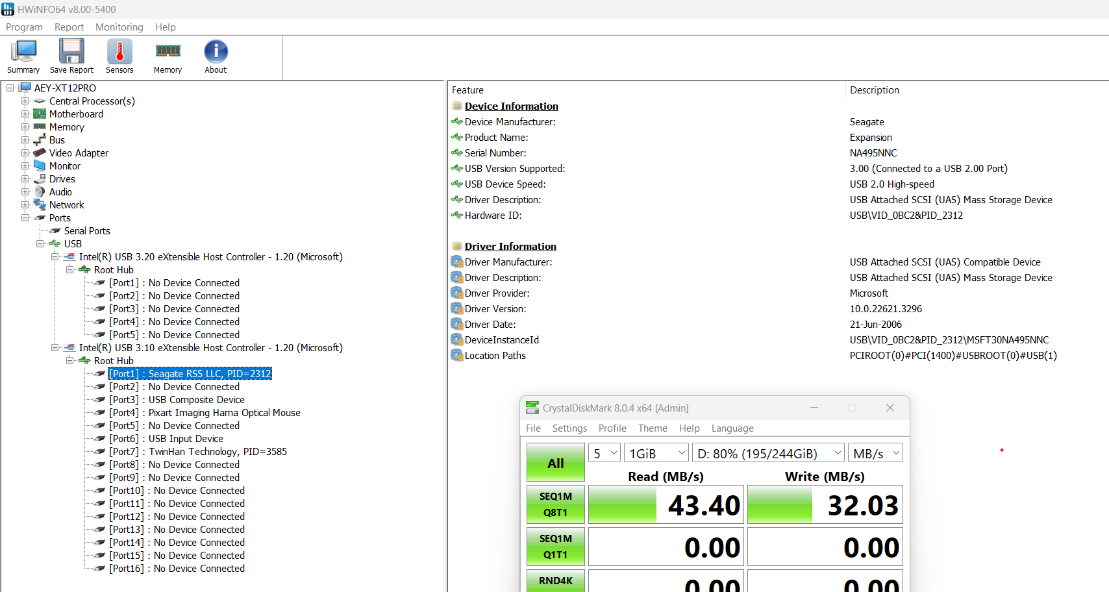Viewport: 1109px width, 592px height.
Task: Click the Pixart Imaging Mouse port icon
Action: [x=99, y=412]
